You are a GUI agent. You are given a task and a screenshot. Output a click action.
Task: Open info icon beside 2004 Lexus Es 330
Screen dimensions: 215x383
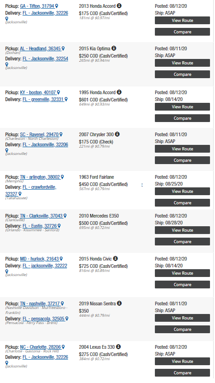[118, 346]
